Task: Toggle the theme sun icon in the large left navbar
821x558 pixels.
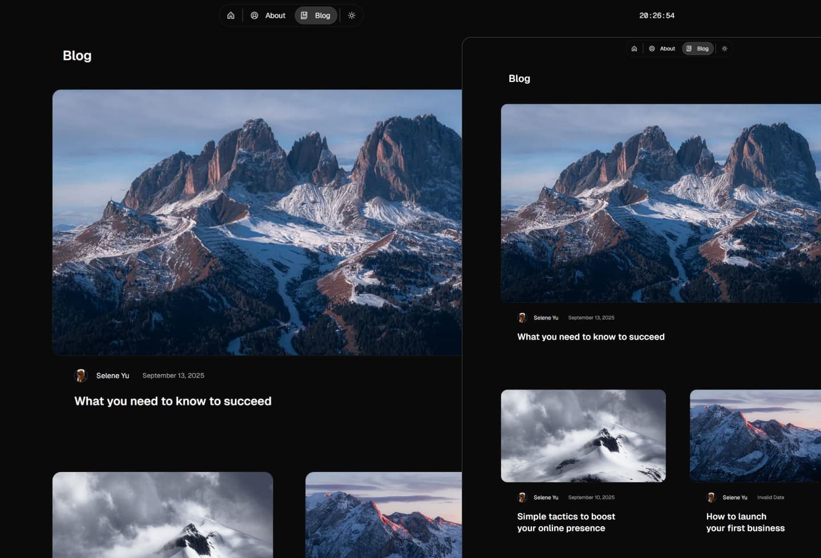Action: [352, 15]
